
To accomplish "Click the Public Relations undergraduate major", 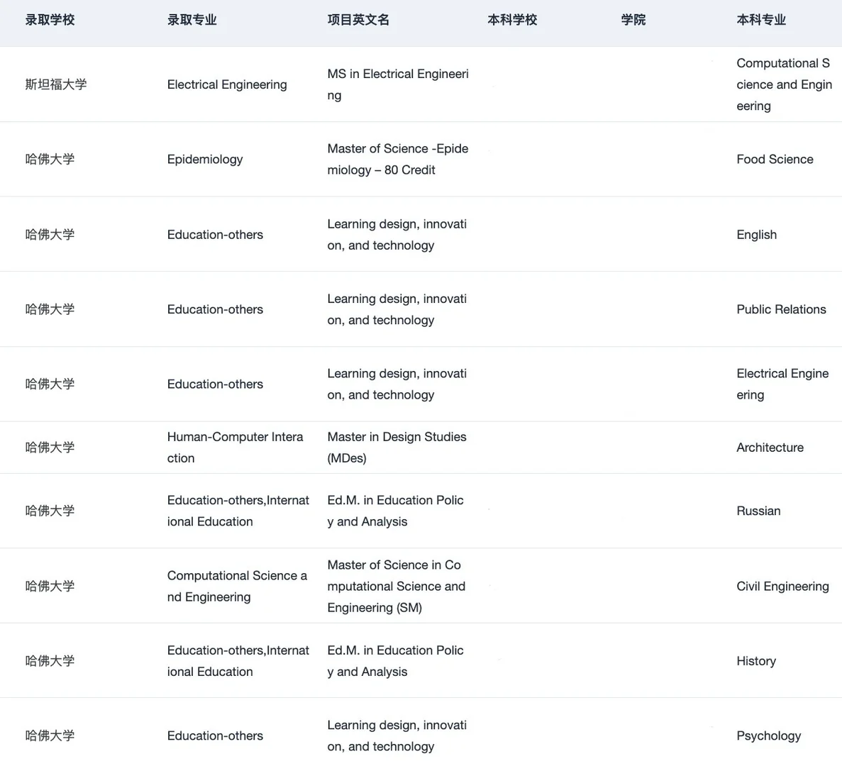I will pos(781,309).
